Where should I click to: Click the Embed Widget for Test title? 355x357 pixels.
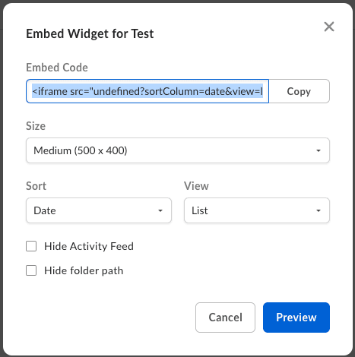pyautogui.click(x=90, y=33)
